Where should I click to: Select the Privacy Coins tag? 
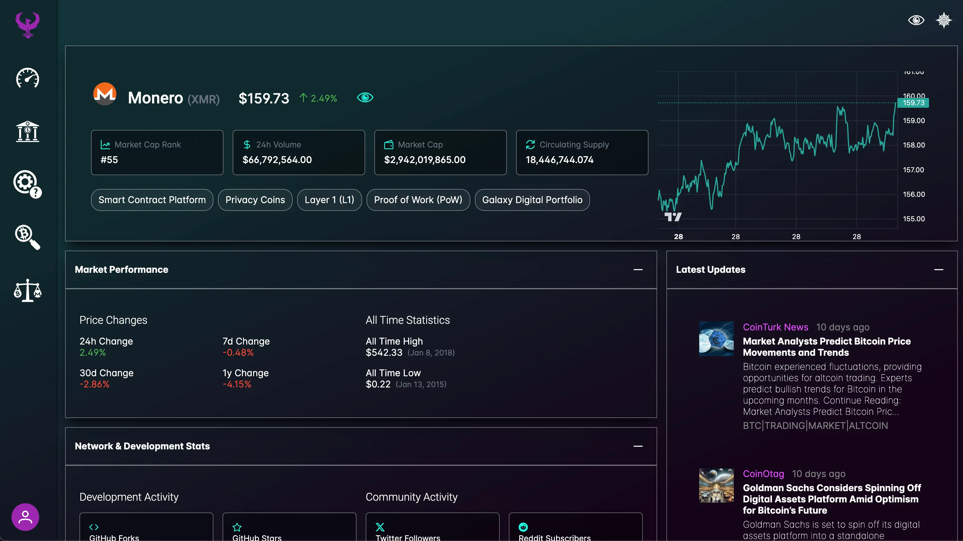[x=255, y=200]
